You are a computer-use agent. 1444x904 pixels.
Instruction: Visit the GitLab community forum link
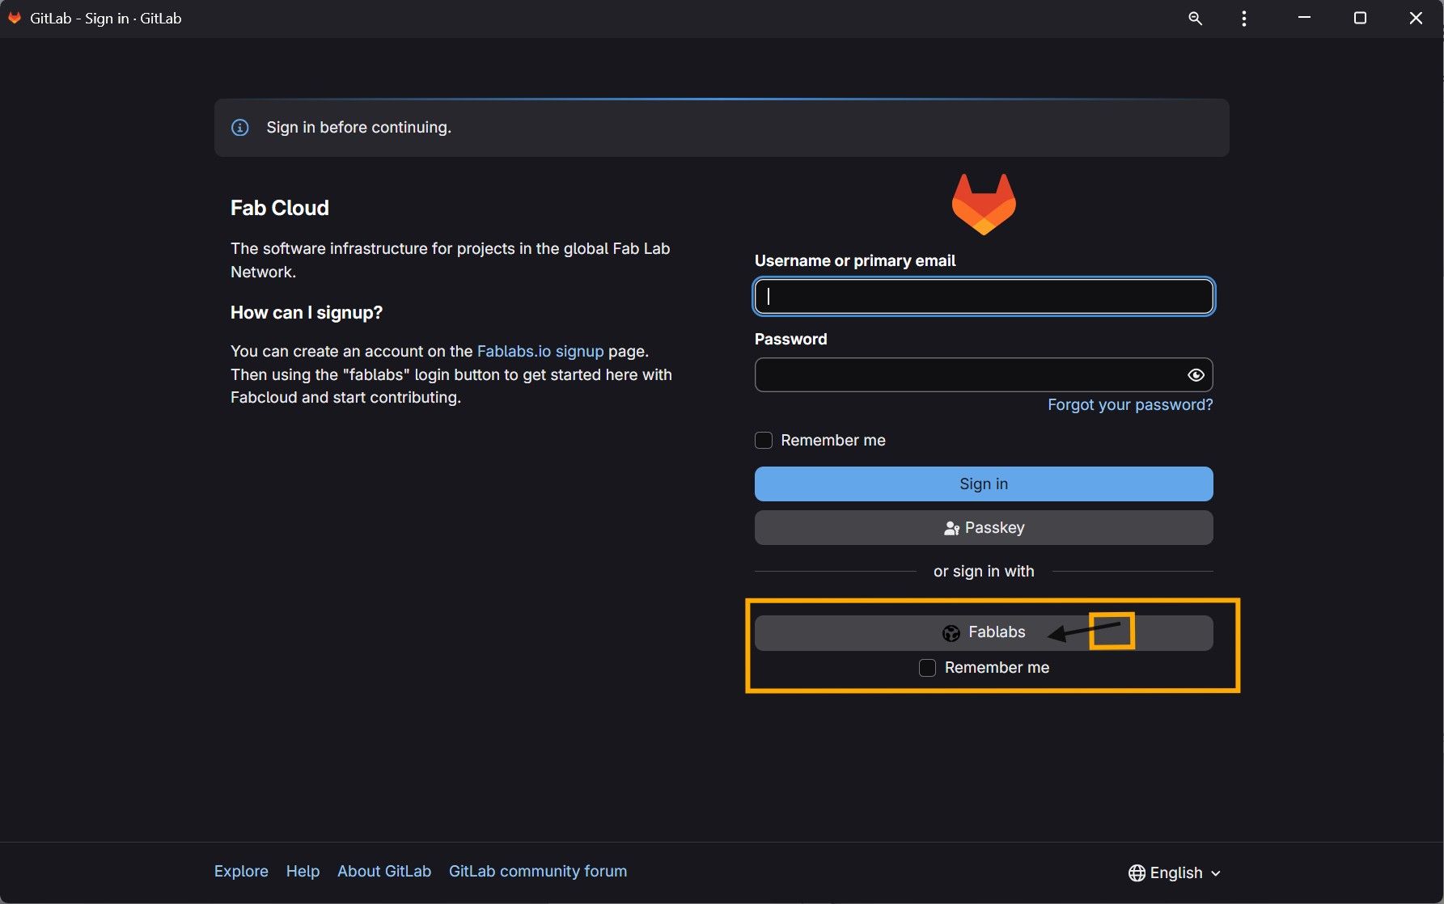coord(538,872)
